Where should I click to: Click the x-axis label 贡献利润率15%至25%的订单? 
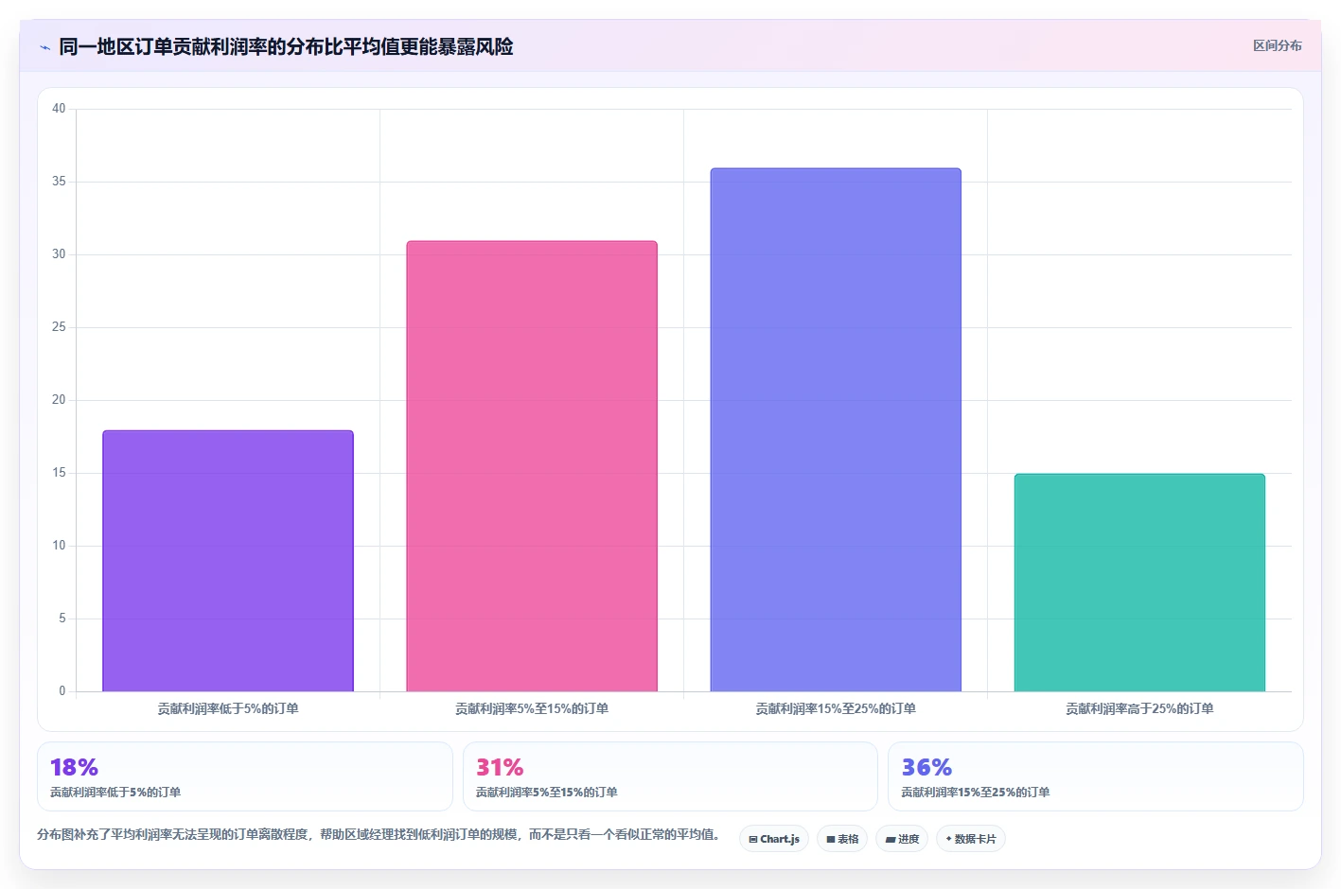(836, 708)
